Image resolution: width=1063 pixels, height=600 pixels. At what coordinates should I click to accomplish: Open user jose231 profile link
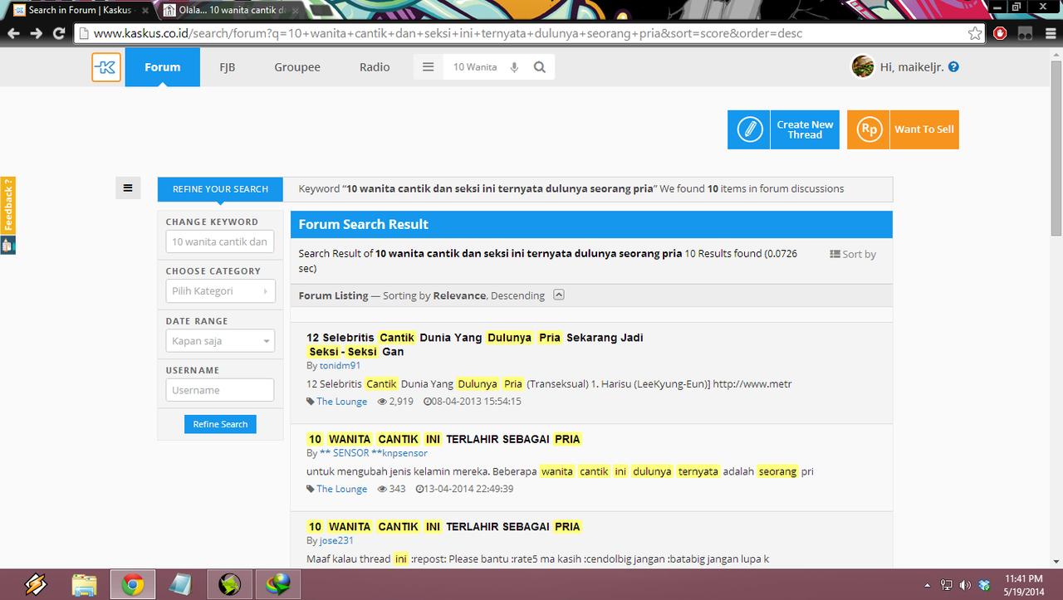[336, 540]
